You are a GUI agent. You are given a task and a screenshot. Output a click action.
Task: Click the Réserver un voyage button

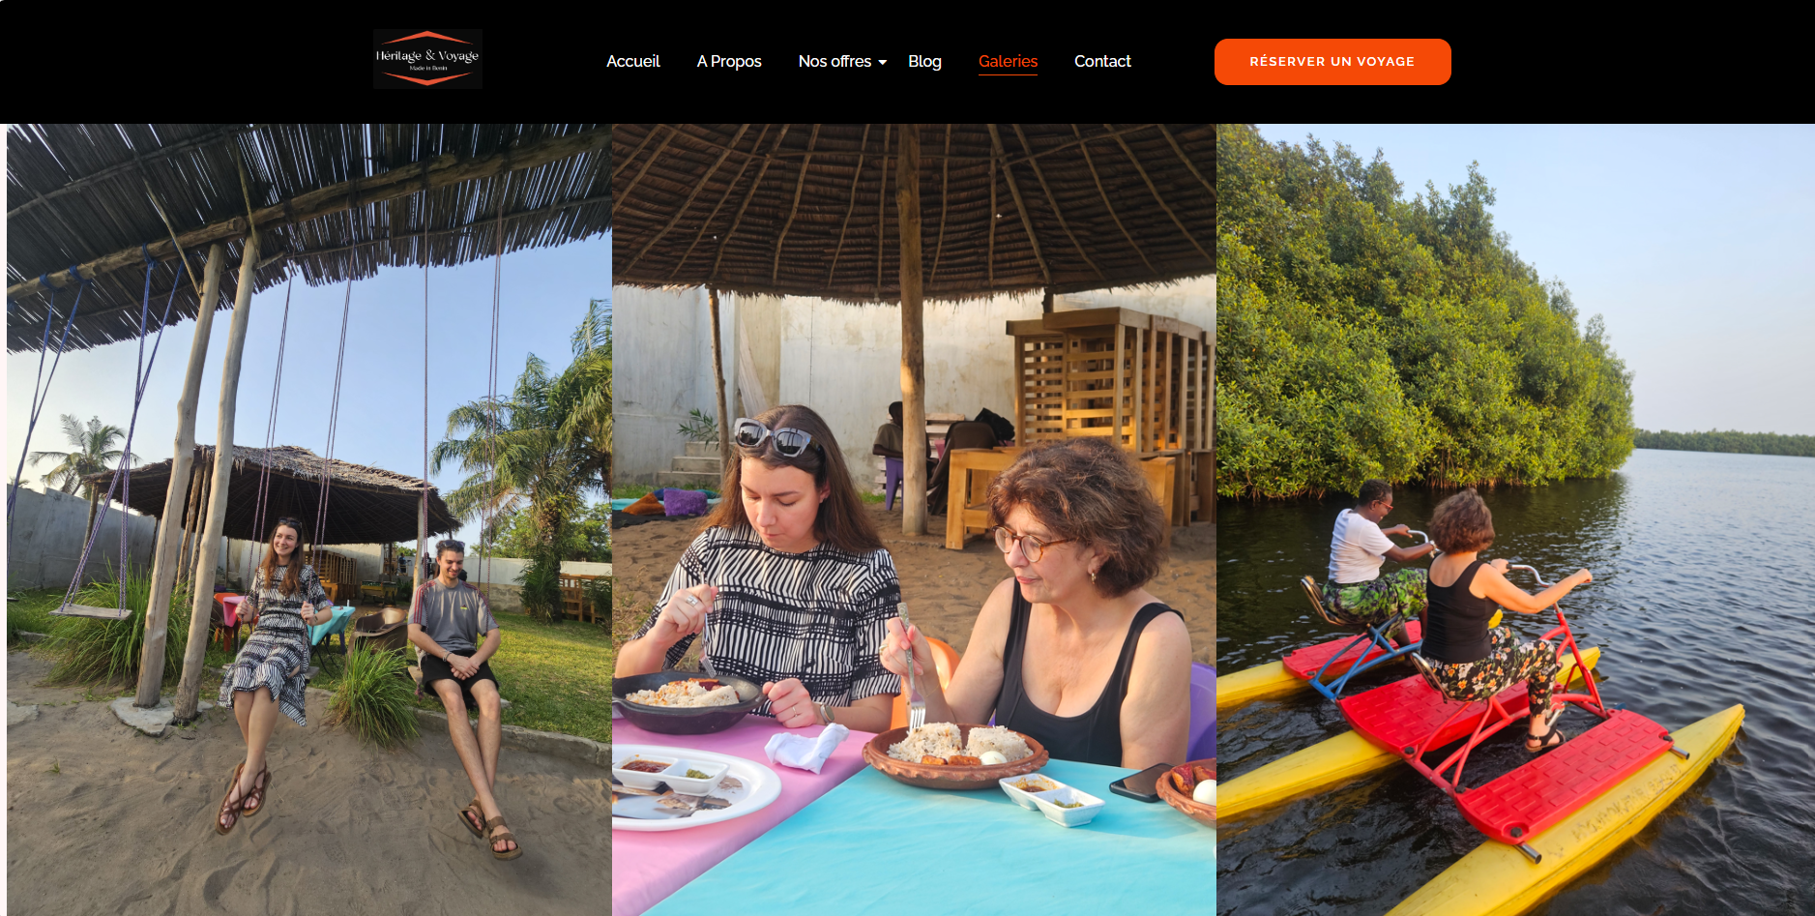(x=1332, y=62)
